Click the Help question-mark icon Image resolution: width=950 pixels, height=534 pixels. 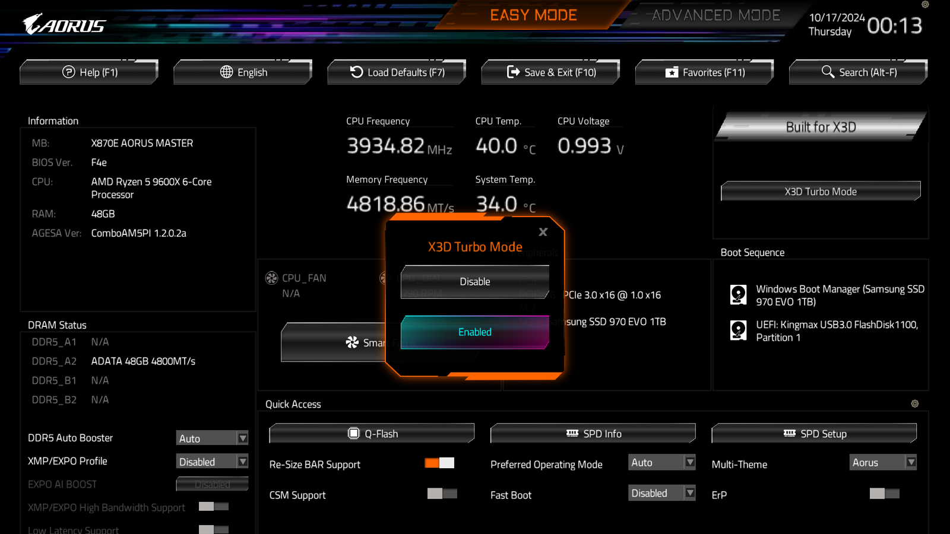click(x=69, y=72)
